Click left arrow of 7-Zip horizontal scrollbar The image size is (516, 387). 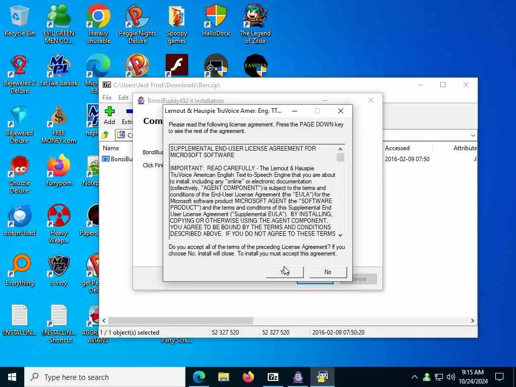tap(104, 320)
